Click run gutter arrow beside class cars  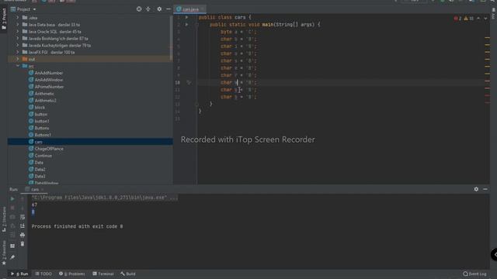(186, 17)
